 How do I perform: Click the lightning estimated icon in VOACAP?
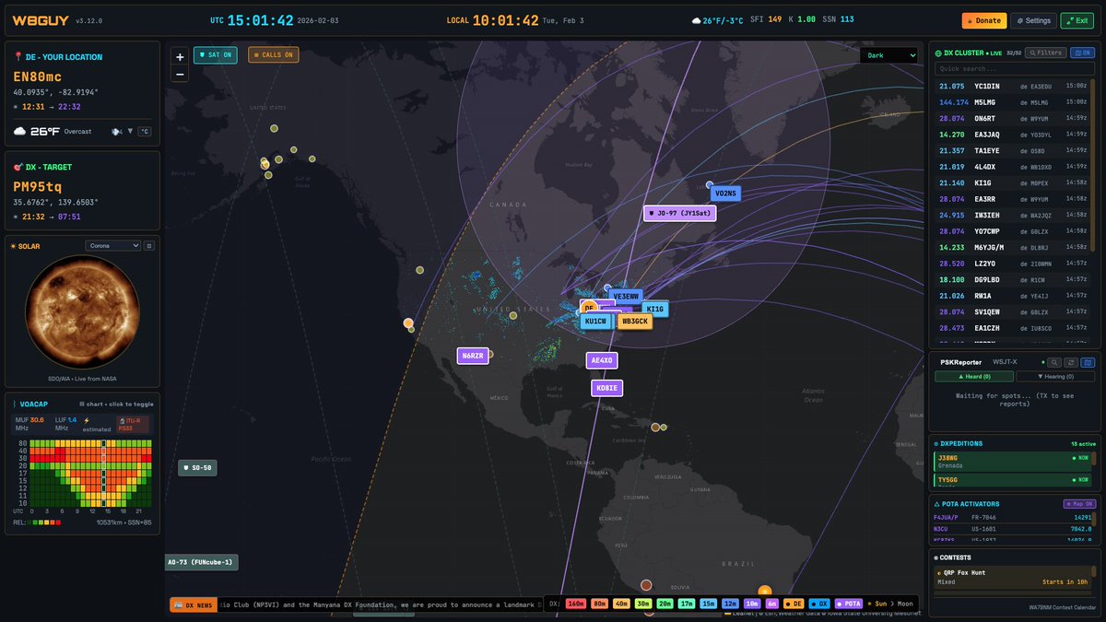[x=87, y=420]
